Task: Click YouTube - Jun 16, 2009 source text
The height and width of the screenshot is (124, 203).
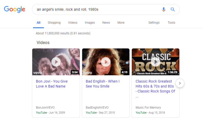Action: point(50,112)
